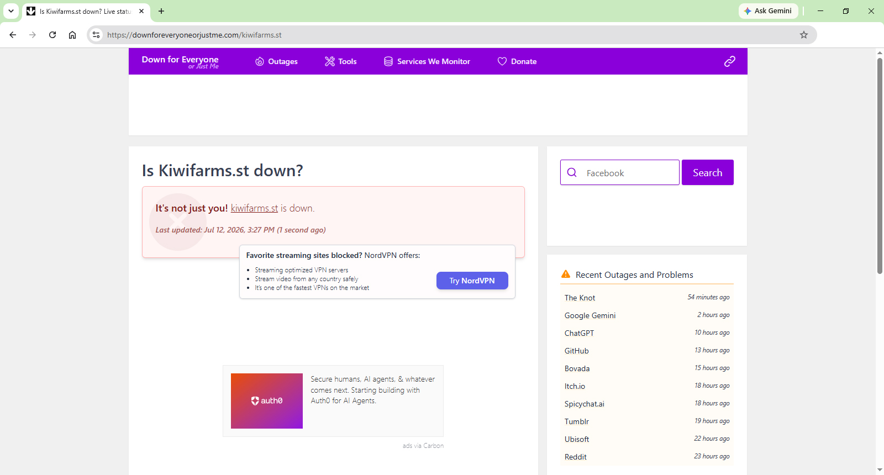Go to the browser home page
The image size is (884, 475).
click(x=72, y=35)
